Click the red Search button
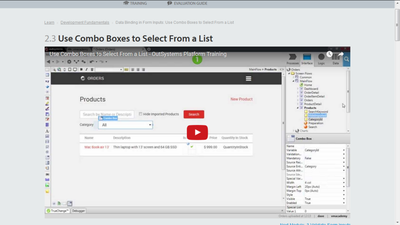Screen dimensions: 400x225 [x=194, y=114]
